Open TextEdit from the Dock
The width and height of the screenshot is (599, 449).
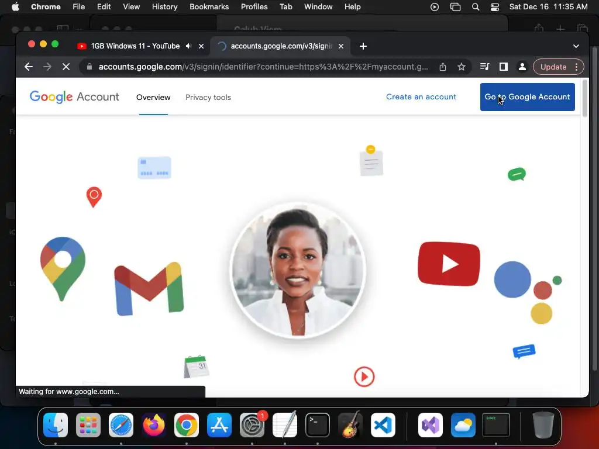coord(285,425)
